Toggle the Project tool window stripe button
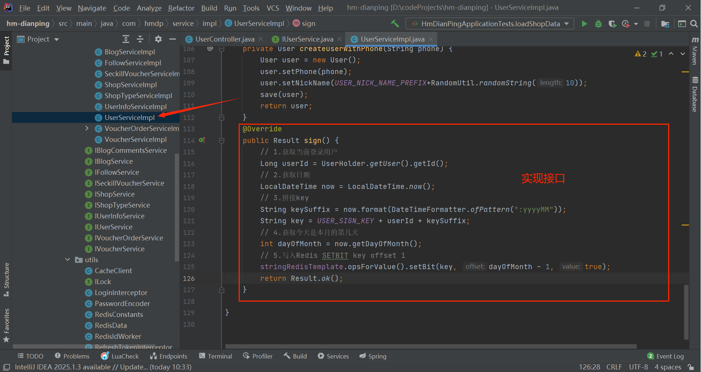 tap(6, 50)
